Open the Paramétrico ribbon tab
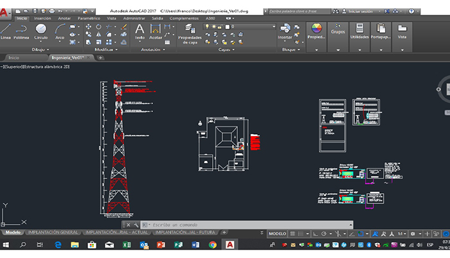The image size is (450, 258). tap(88, 19)
